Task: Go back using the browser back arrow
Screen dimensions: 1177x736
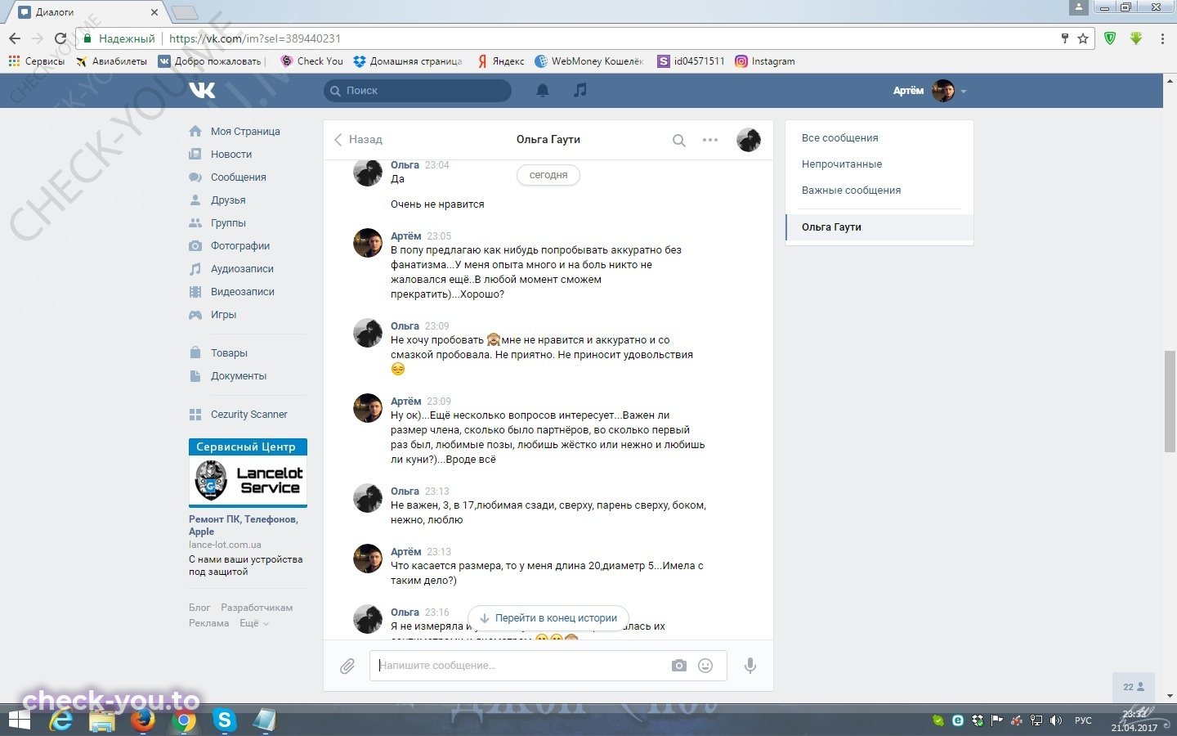Action: pyautogui.click(x=15, y=38)
